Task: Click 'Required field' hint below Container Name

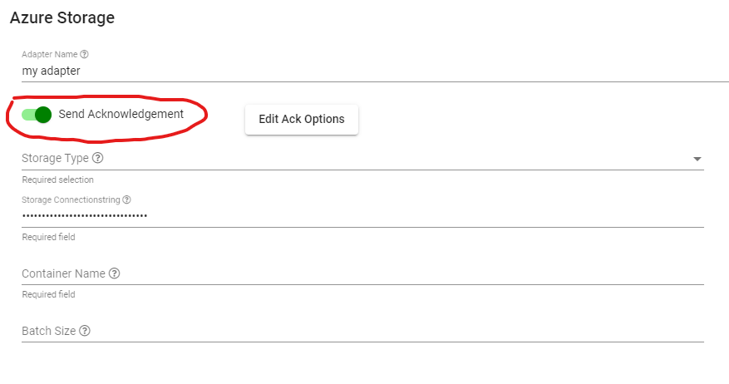Action: click(48, 294)
